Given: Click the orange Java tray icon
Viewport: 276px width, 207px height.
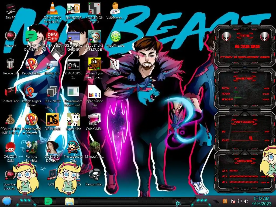Looking at the screenshot, I should (x=225, y=201).
